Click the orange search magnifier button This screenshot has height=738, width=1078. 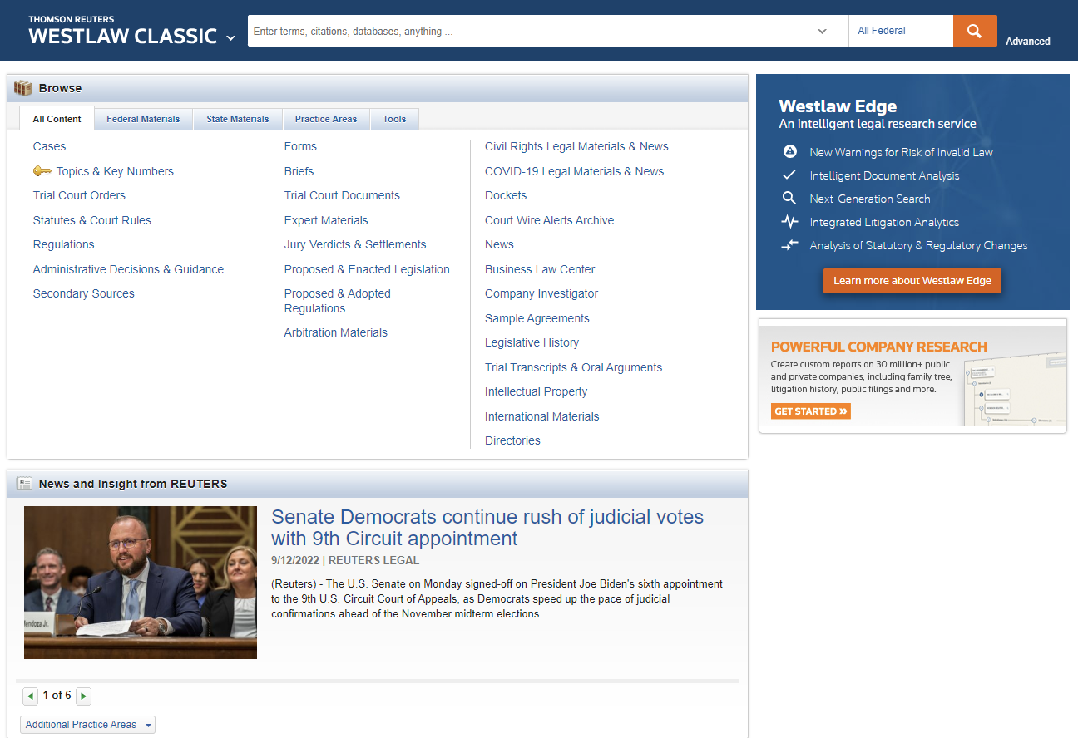975,31
